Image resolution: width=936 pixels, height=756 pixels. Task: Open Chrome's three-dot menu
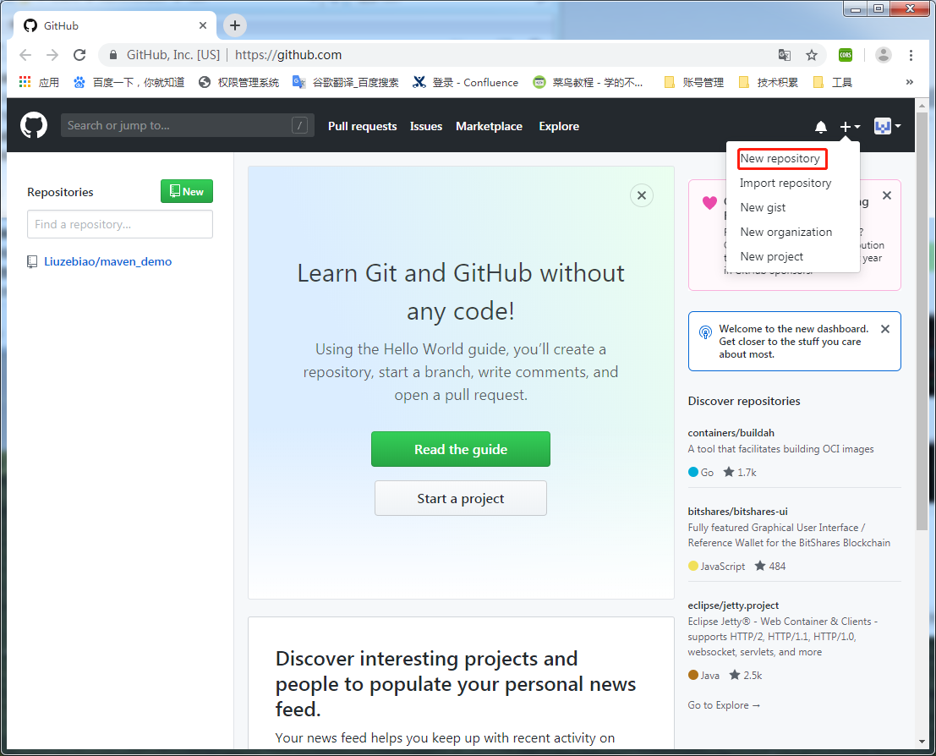tap(911, 55)
